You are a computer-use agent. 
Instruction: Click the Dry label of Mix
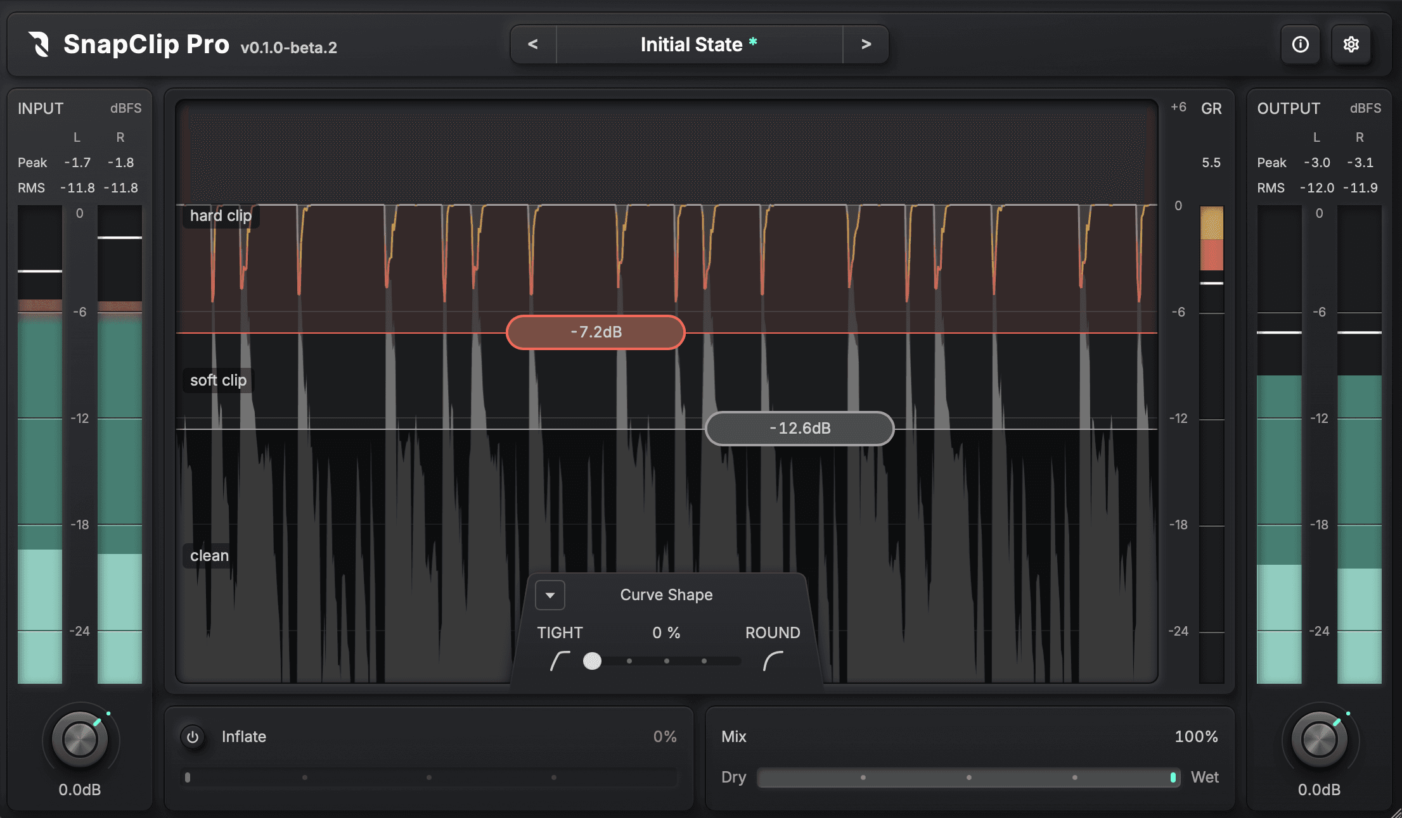[x=733, y=777]
